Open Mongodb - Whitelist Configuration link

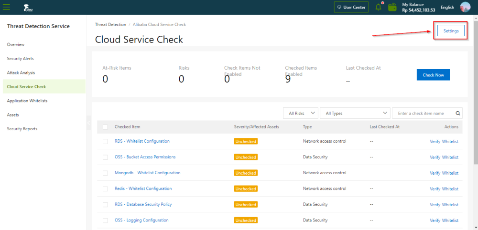tap(148, 173)
